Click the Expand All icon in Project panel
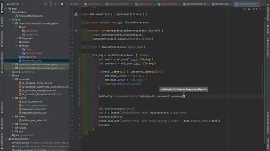The image size is (270, 151). tap(51, 4)
